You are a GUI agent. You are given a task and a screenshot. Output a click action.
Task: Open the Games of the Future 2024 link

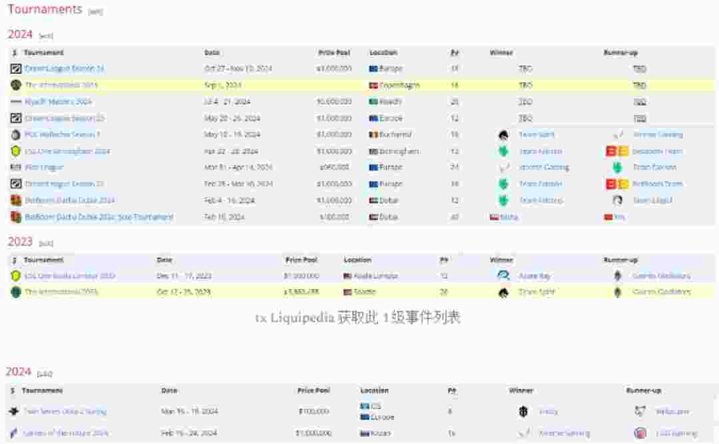pos(65,433)
